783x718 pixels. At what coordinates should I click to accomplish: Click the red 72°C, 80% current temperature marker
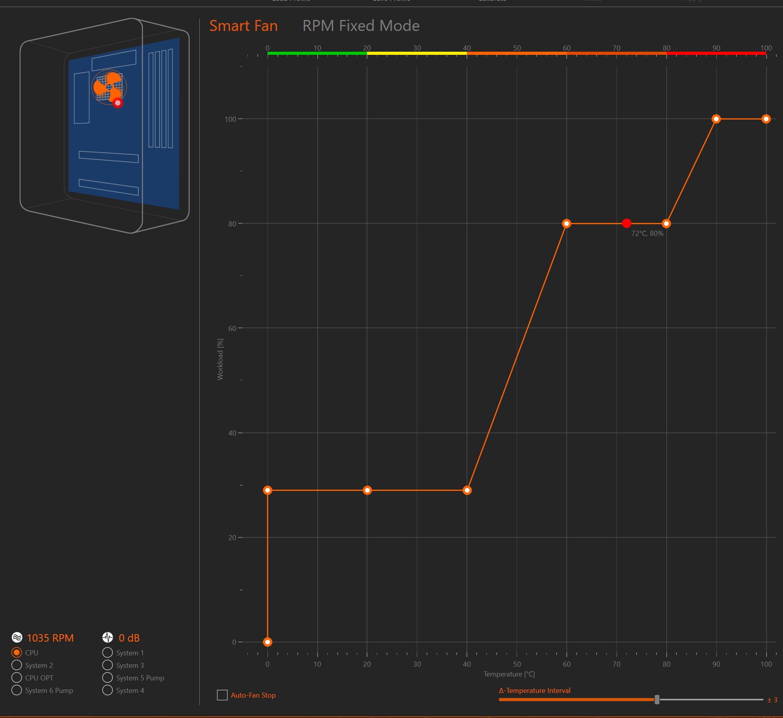pyautogui.click(x=626, y=223)
